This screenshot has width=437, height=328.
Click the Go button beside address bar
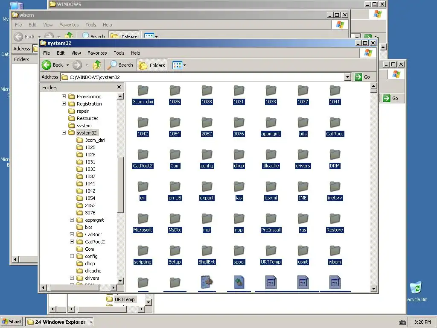coord(362,77)
